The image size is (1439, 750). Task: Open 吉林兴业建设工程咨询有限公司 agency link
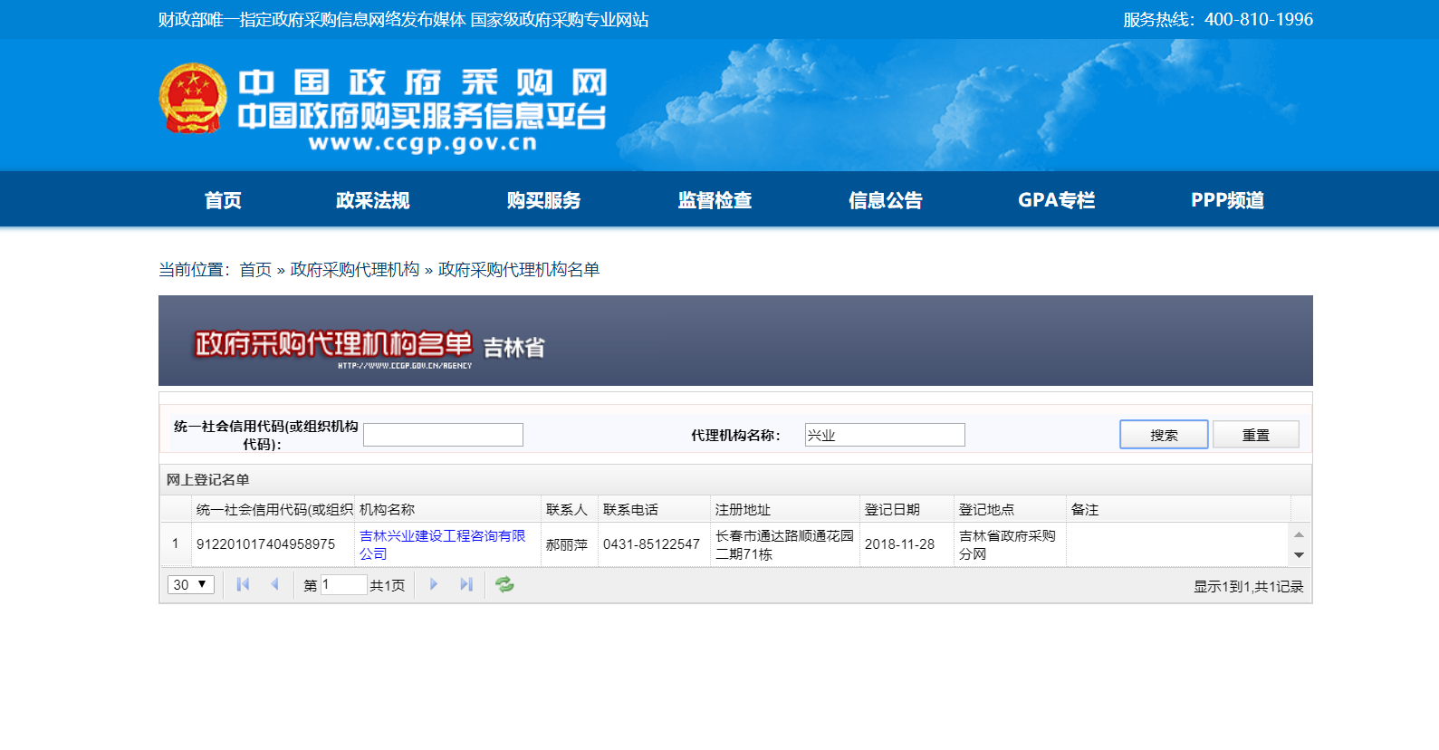pyautogui.click(x=442, y=544)
